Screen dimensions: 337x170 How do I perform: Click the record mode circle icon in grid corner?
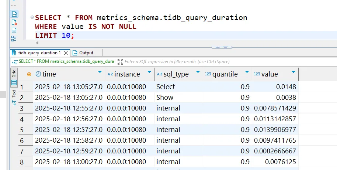29,74
